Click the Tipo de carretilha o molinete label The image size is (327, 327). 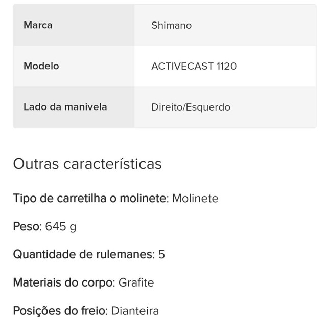pos(91,198)
